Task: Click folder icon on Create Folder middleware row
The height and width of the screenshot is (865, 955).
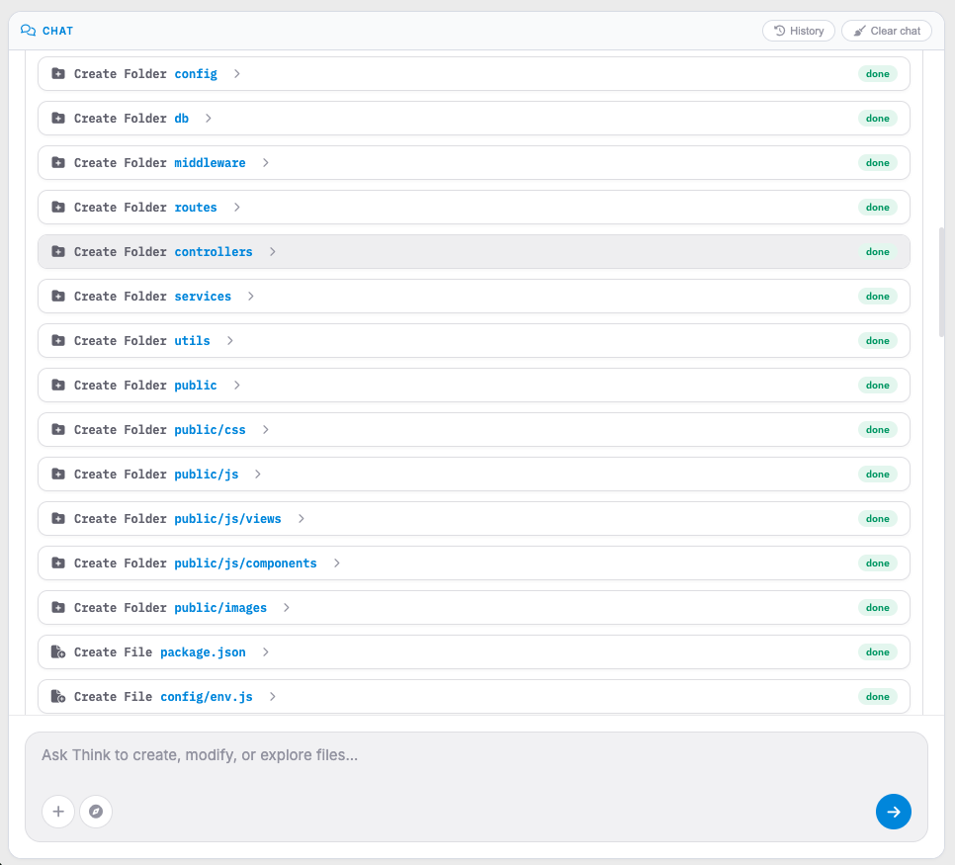Action: point(58,163)
